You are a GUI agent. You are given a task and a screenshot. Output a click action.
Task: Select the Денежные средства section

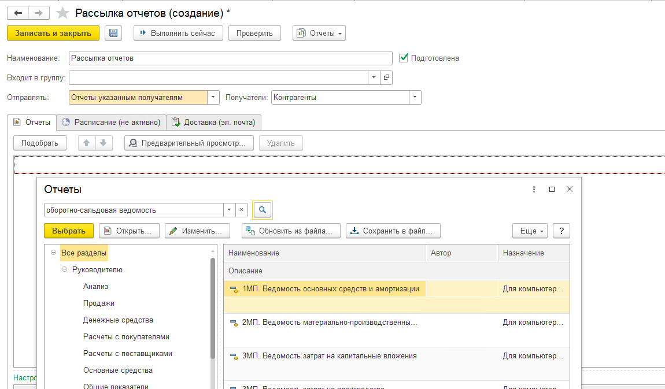click(118, 320)
